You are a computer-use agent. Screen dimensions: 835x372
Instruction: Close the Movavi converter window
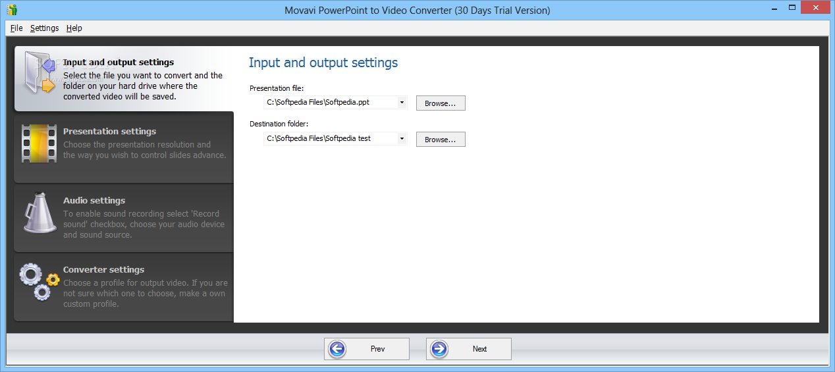tap(814, 7)
